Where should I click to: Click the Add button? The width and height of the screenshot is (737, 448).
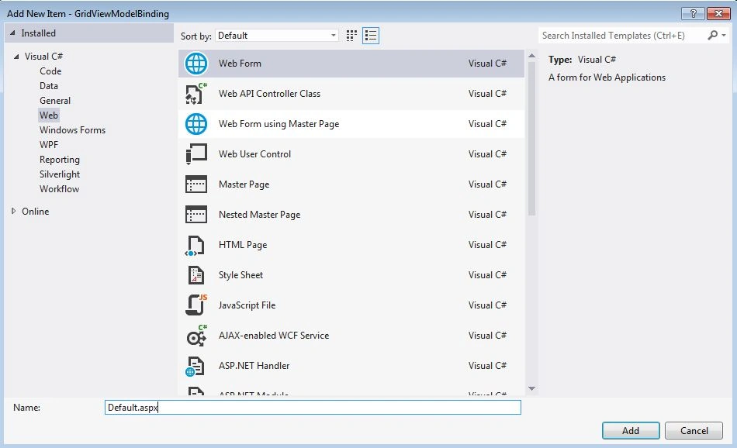tap(631, 431)
